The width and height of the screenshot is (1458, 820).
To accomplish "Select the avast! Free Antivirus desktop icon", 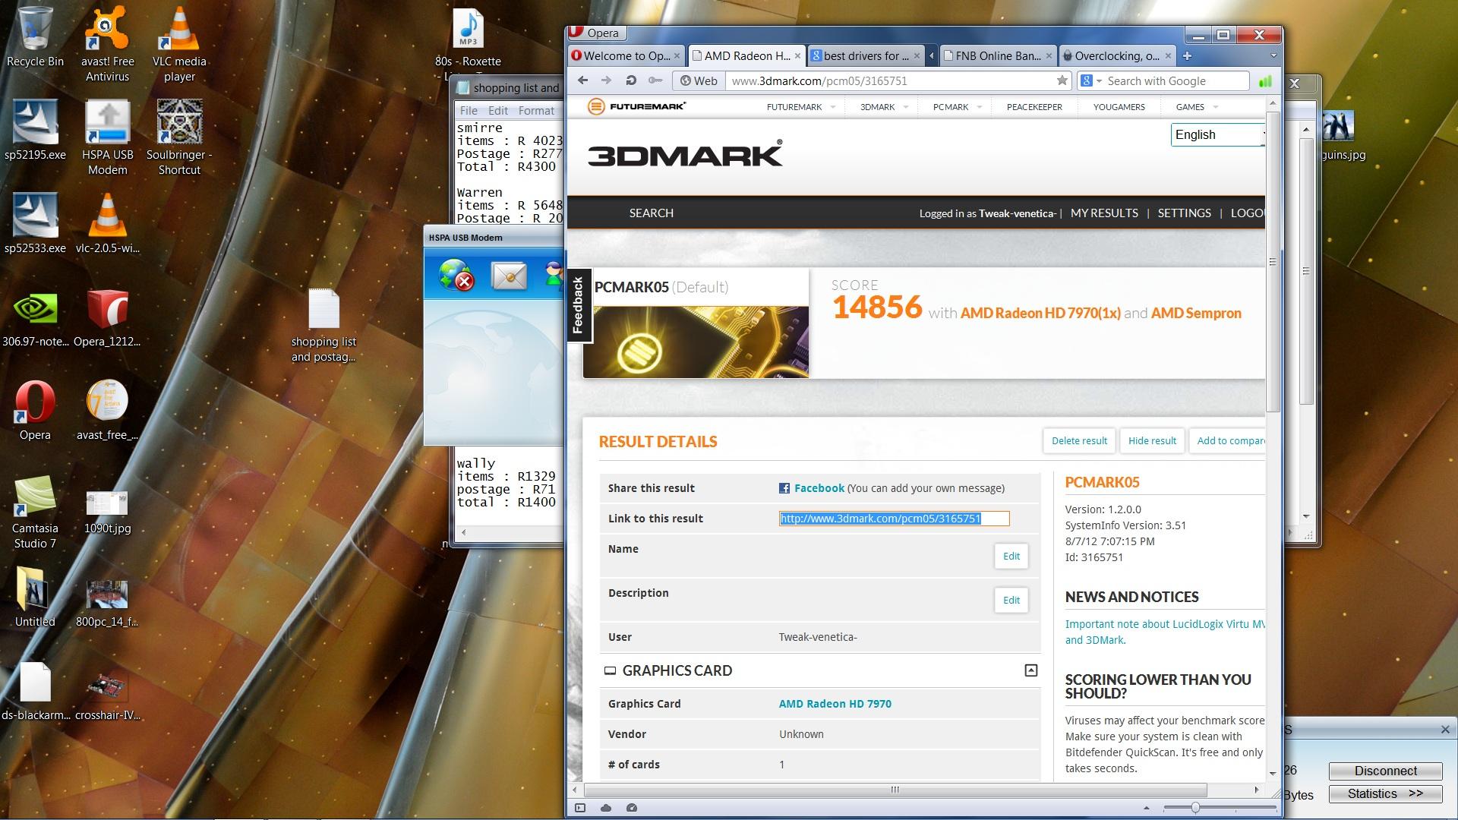I will coord(107,45).
